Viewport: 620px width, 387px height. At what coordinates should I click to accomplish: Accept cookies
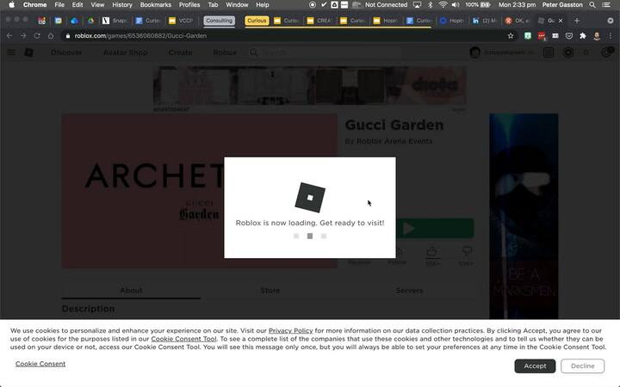[535, 366]
